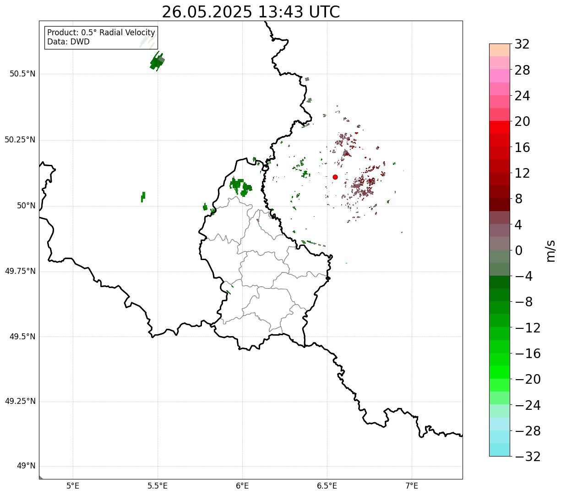The width and height of the screenshot is (561, 495).
Task: Click the Product: 0.5° Radial Velocity label
Action: click(x=101, y=33)
